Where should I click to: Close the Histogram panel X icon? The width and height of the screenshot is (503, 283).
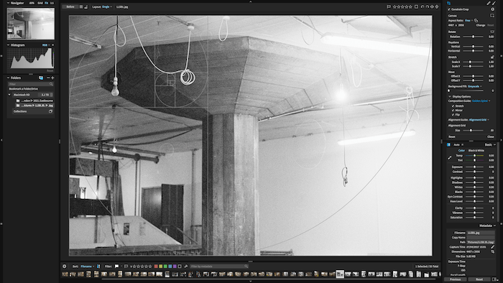tap(52, 45)
